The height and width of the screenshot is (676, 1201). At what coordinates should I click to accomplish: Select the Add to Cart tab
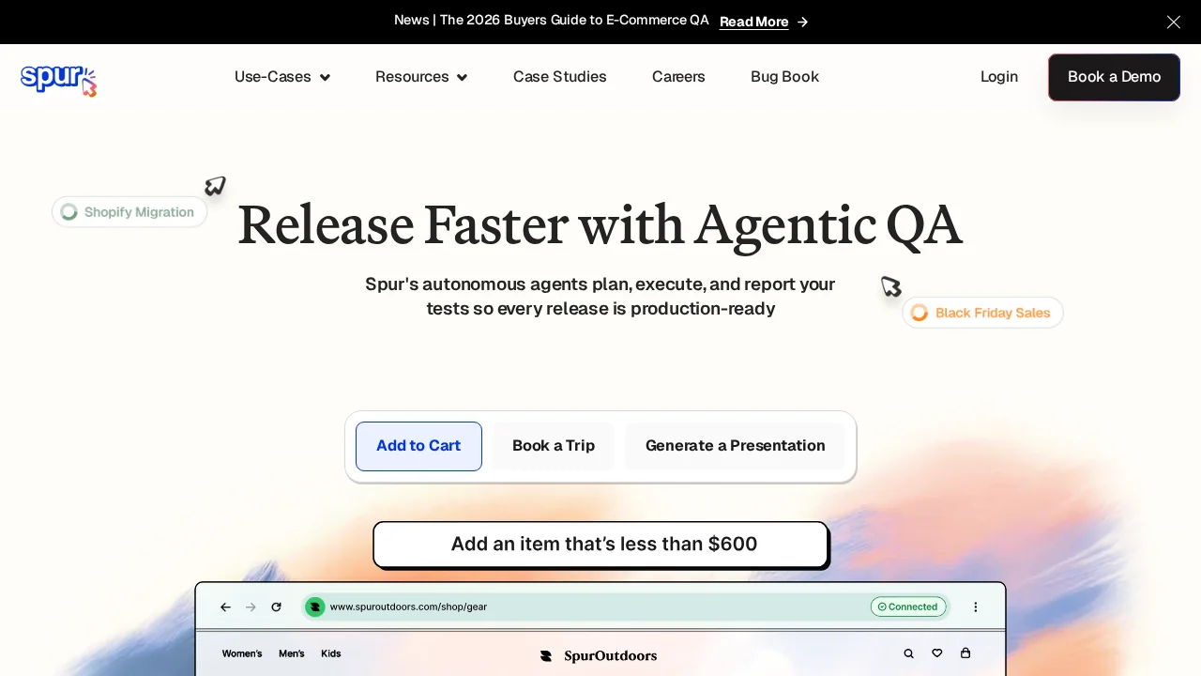pyautogui.click(x=418, y=446)
